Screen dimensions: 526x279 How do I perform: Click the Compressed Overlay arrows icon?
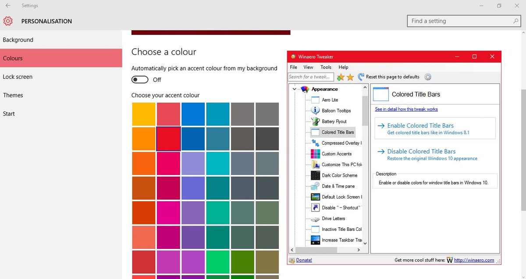315,143
